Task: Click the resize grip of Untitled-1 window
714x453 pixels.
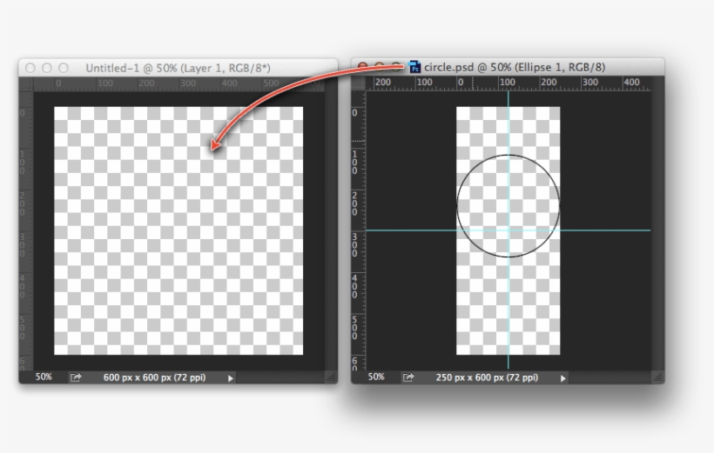Action: pos(332,377)
